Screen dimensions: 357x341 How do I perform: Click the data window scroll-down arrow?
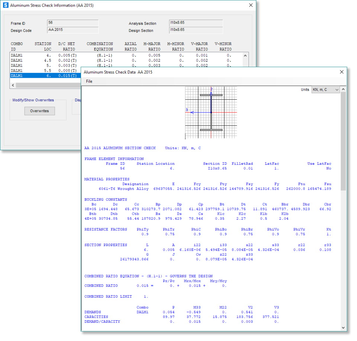[343, 328]
